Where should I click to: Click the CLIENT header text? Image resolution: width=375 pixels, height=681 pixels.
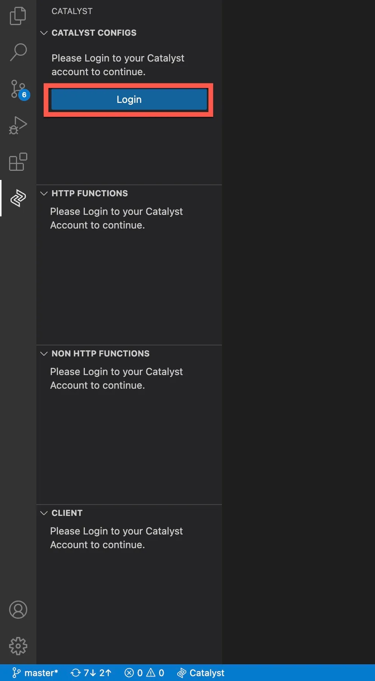tap(67, 513)
